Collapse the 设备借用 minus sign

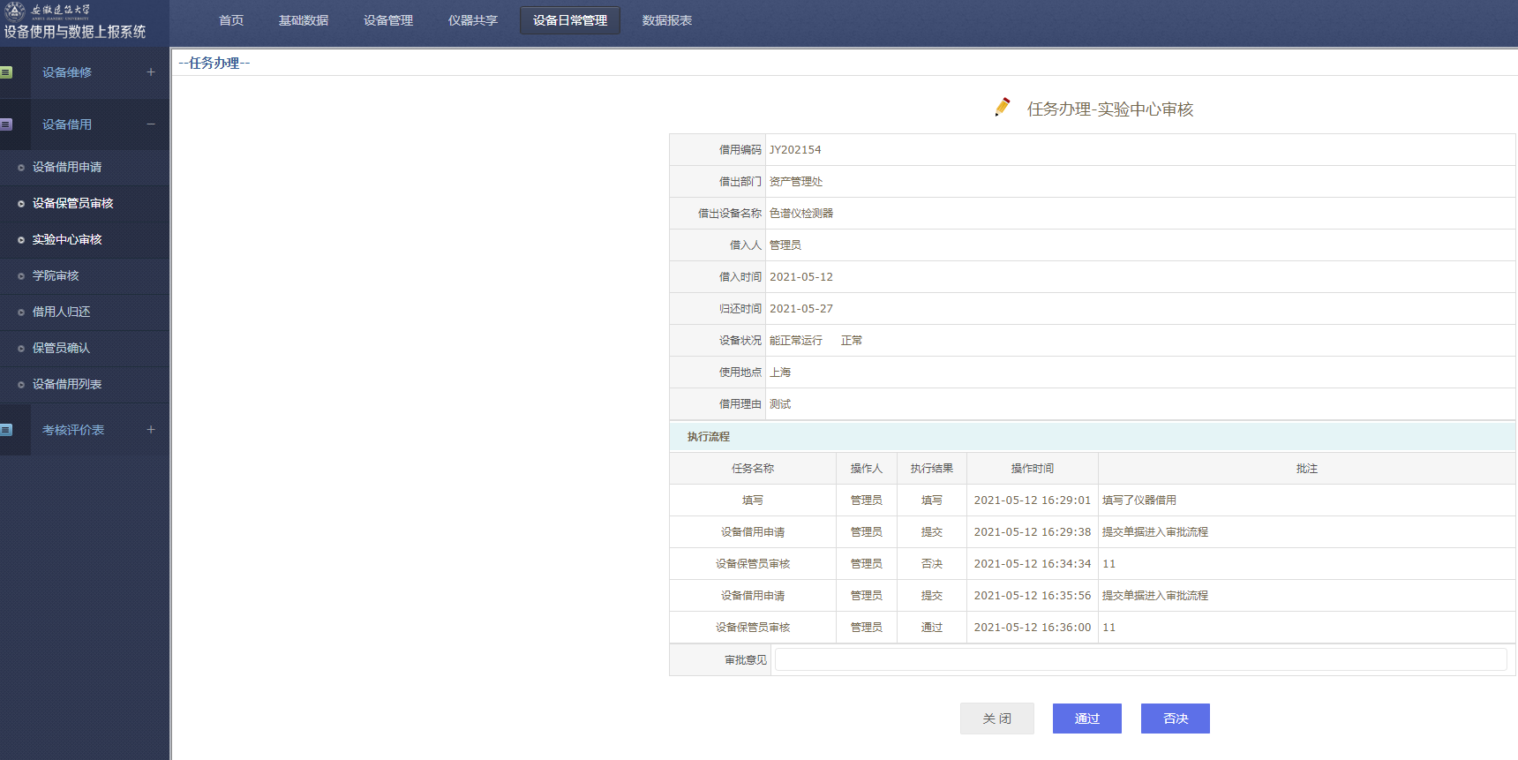[151, 124]
